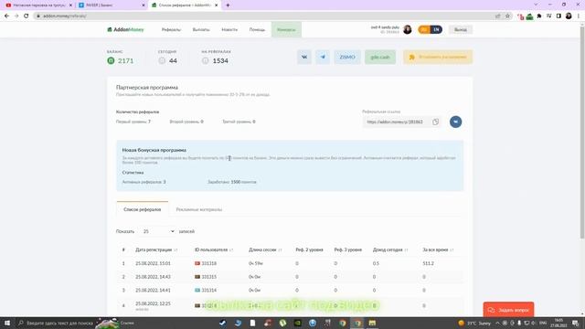The image size is (585, 329).
Task: Open the Windows notification center icon
Action: point(576,323)
